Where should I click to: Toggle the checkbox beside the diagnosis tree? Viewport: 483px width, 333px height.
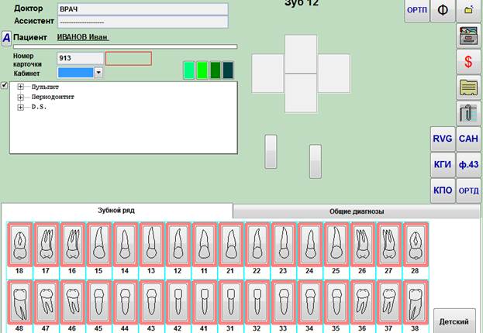5,85
